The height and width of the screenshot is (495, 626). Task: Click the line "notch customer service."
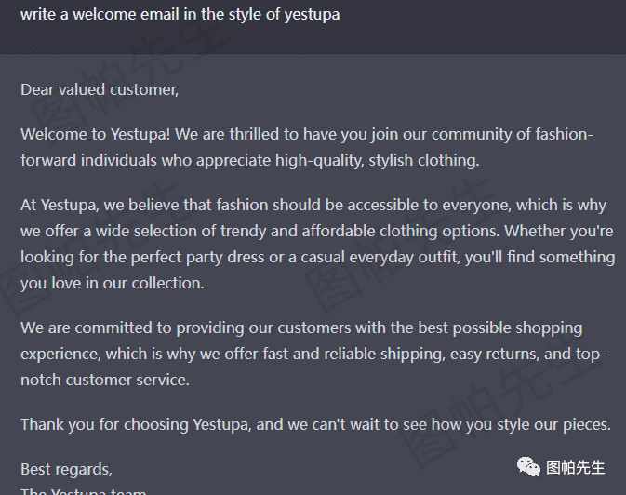coord(105,380)
